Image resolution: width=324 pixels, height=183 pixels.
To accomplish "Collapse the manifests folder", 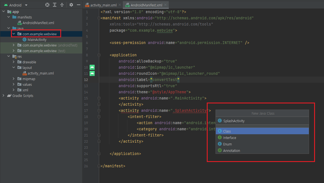I will click(x=9, y=17).
